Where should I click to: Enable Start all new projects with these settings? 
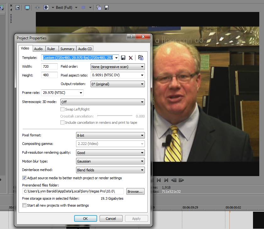click(25, 205)
